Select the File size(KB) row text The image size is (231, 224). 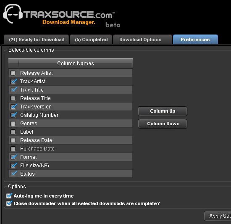tap(34, 166)
